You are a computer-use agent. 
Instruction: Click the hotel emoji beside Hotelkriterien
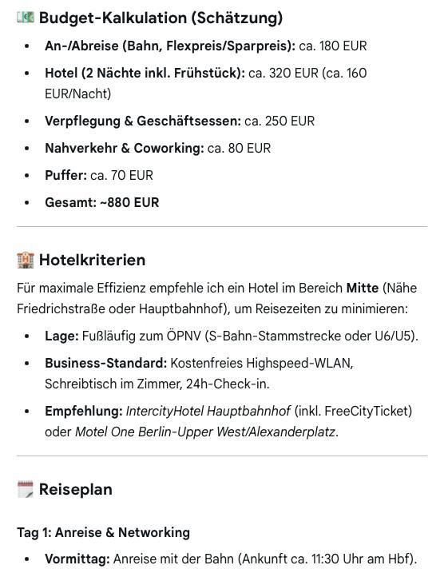(26, 260)
